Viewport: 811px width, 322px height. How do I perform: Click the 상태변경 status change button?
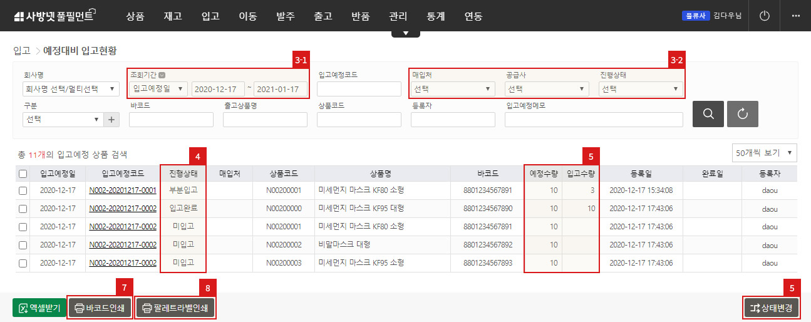pyautogui.click(x=771, y=308)
